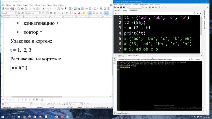This screenshot has width=212, height=119.
Task: Click the Cut scissors icon in Writer
Action: (x=30, y=9)
